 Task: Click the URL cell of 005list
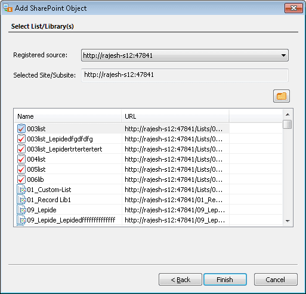174,169
